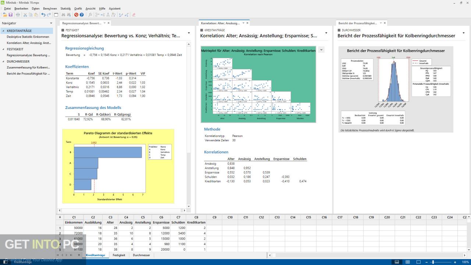The image size is (471, 265).
Task: Open Korrelation output title options arrow
Action: [326, 33]
